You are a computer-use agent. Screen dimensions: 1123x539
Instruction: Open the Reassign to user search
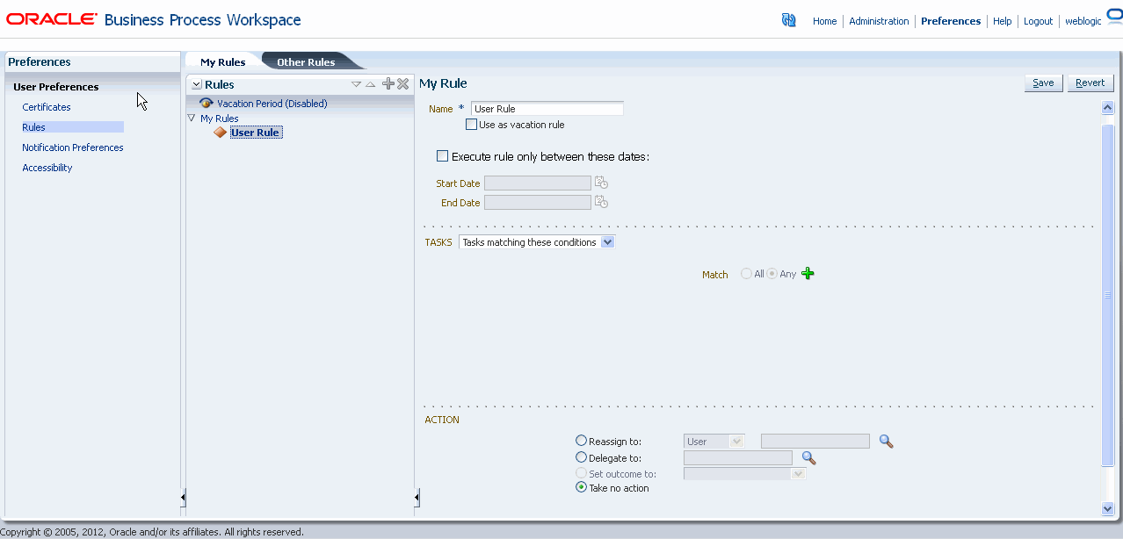coord(887,442)
